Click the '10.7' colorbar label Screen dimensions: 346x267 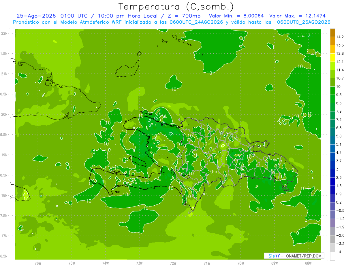[340, 78]
